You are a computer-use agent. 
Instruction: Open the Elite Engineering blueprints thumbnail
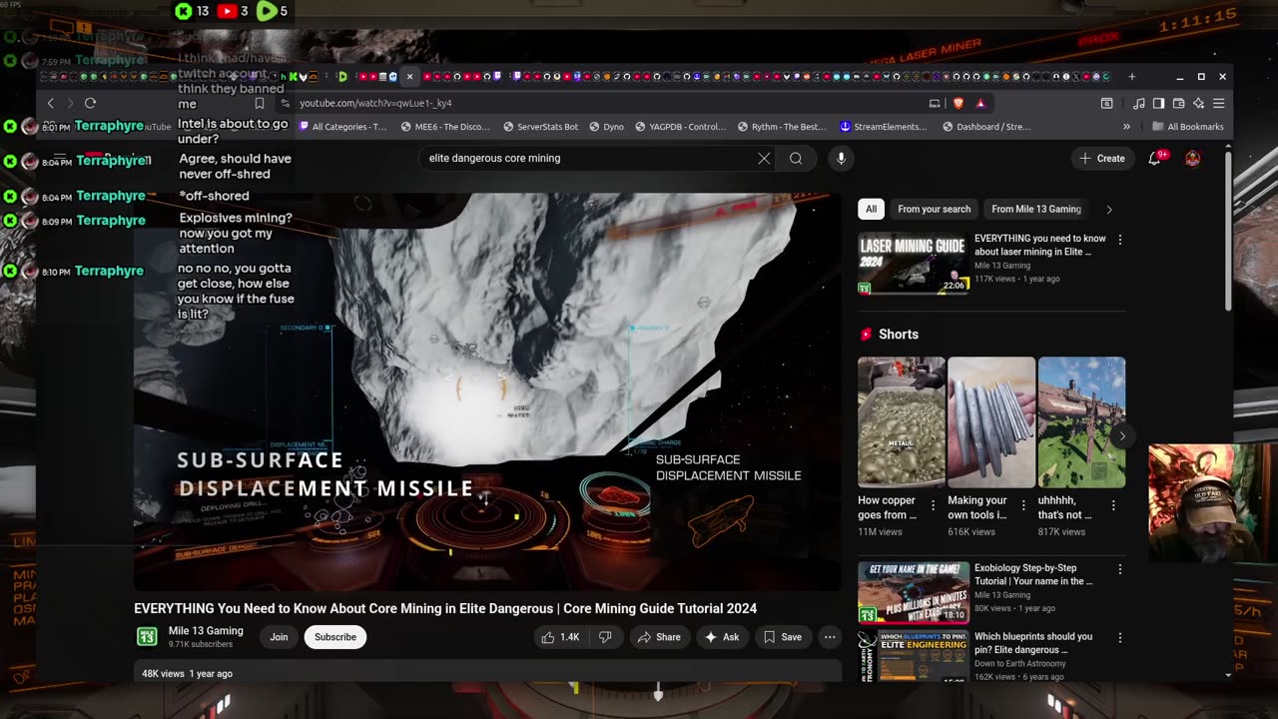tap(913, 655)
